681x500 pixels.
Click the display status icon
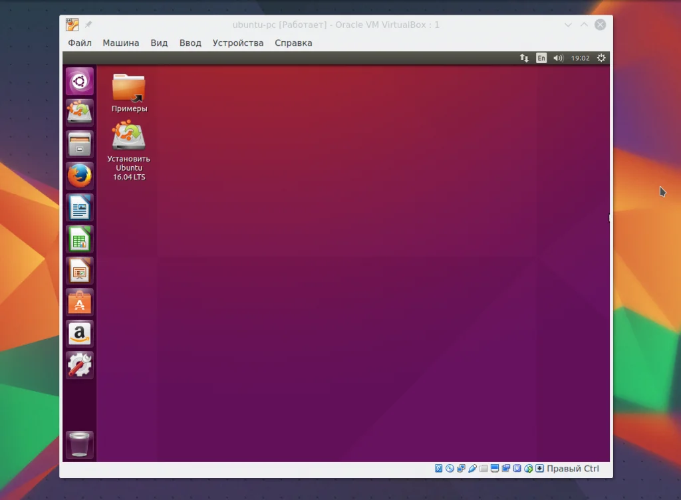(x=495, y=468)
